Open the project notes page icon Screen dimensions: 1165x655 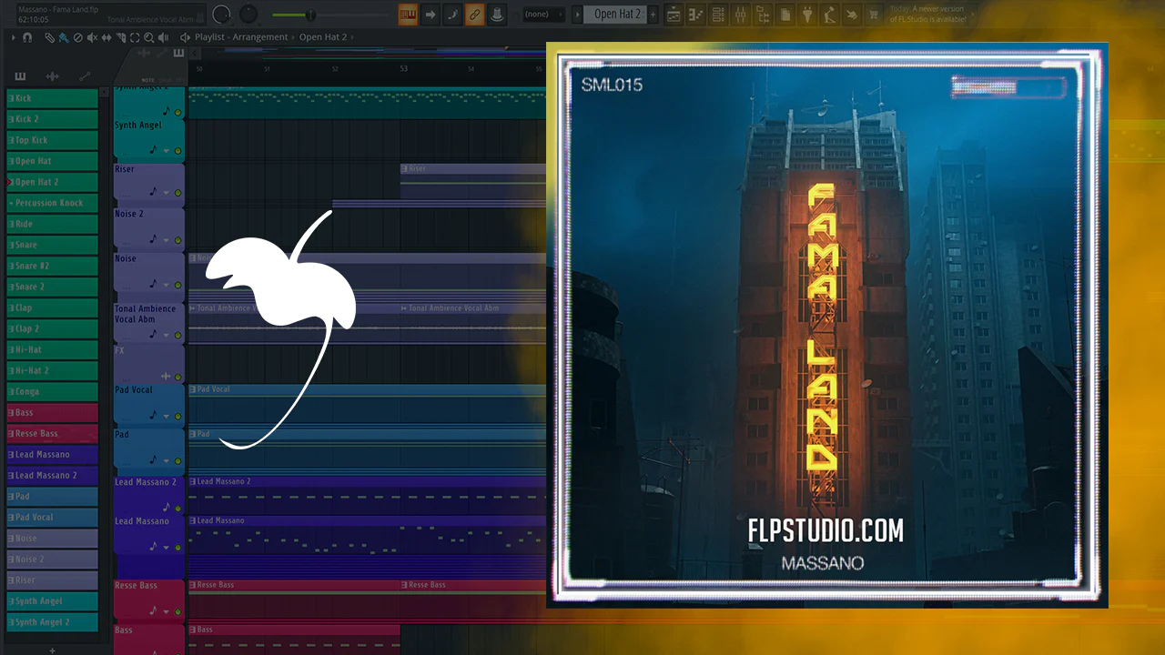coord(785,15)
